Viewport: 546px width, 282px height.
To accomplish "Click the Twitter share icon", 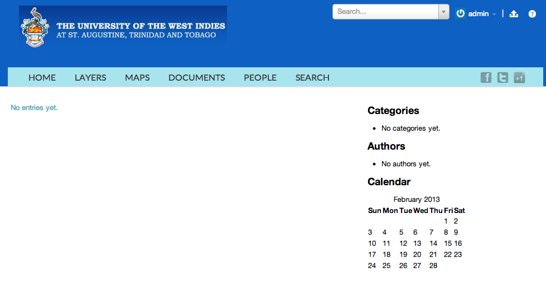I will pyautogui.click(x=502, y=77).
